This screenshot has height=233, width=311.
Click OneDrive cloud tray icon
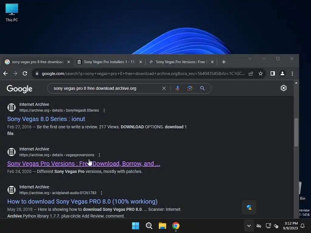(x=259, y=226)
